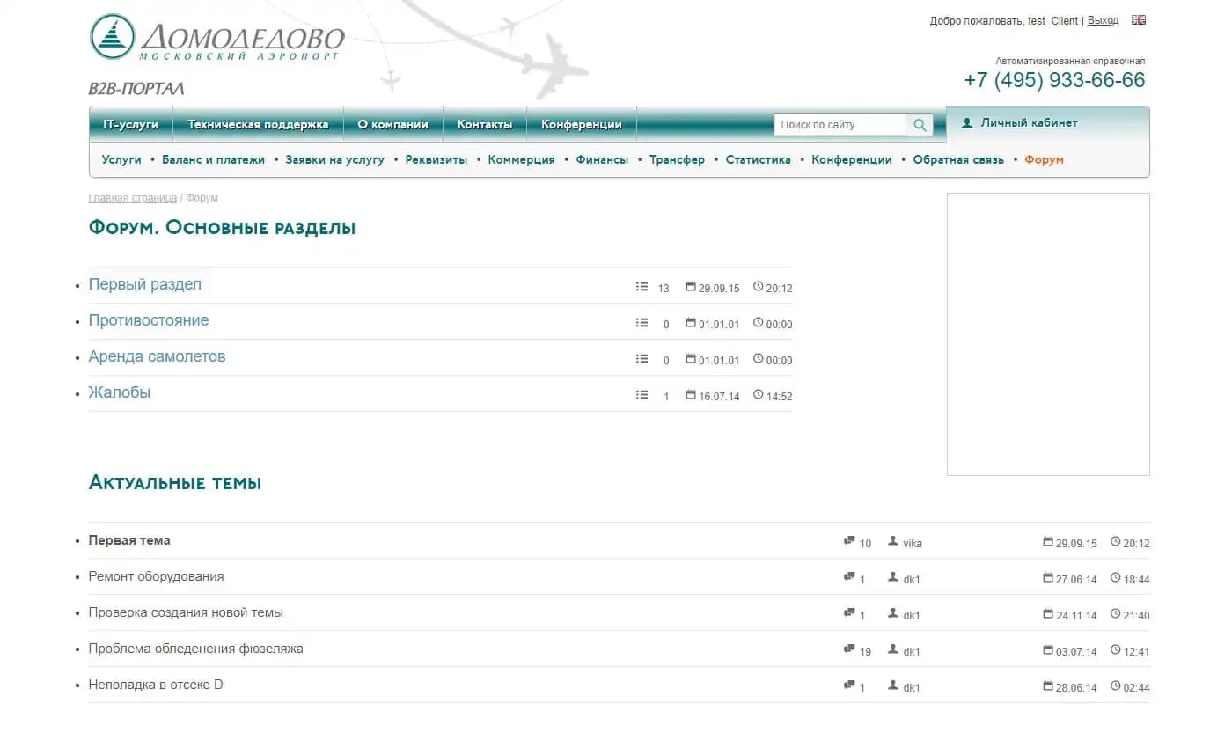Click comments icon in Первая тема row
The width and height of the screenshot is (1210, 733).
coord(849,541)
